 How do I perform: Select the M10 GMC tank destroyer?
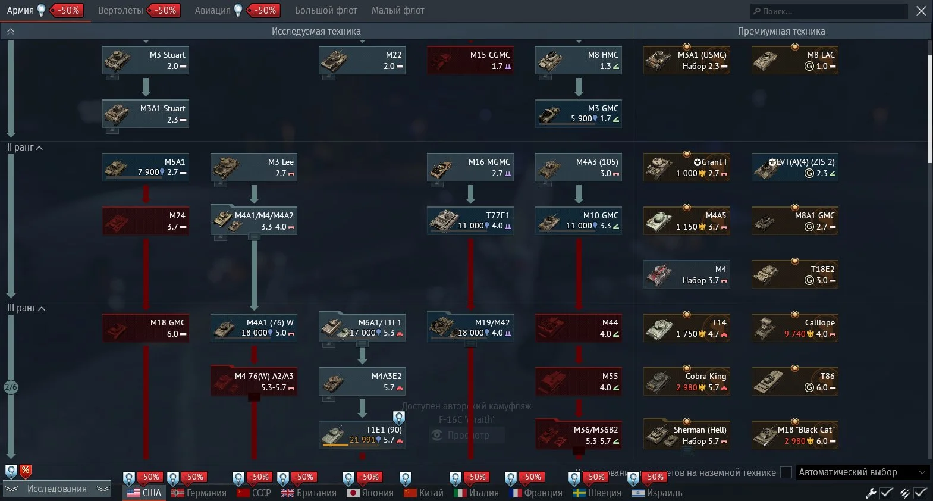[579, 221]
